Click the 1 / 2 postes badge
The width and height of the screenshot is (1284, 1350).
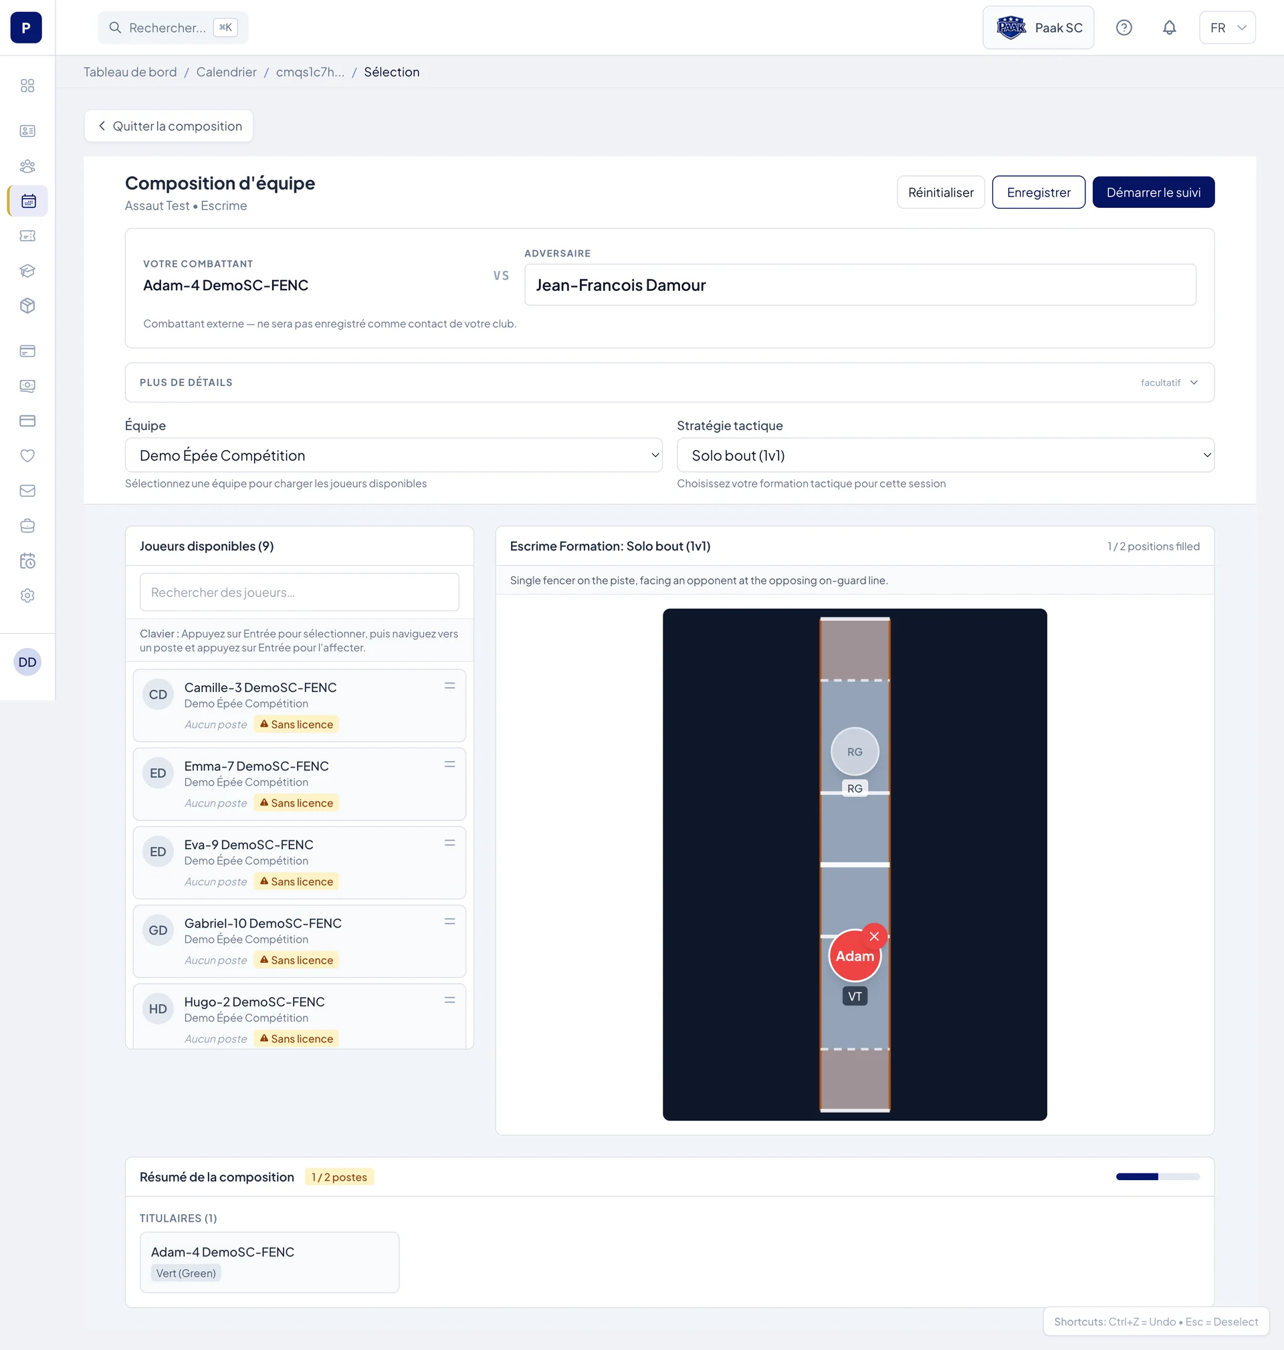coord(339,1177)
